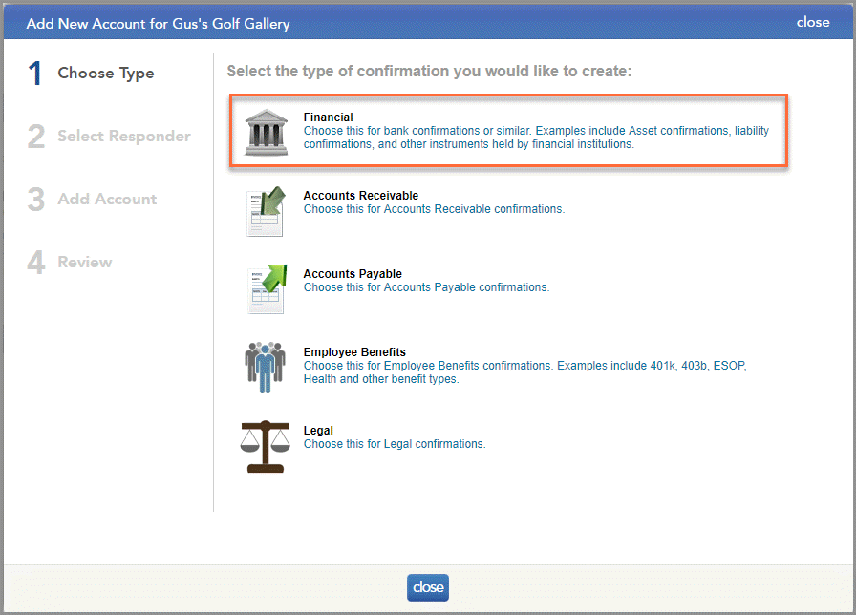This screenshot has width=856, height=615.
Task: Pick the green-arrow Accounts Payable graphic
Action: [264, 288]
